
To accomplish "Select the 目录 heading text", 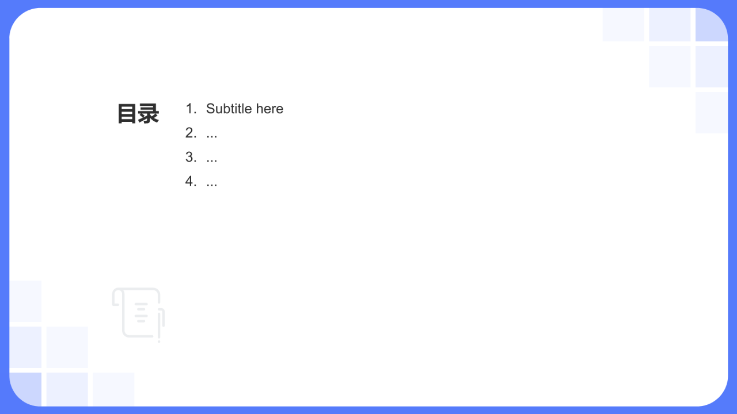I will click(138, 114).
